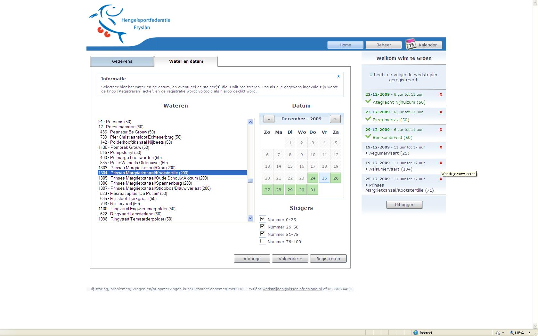
Task: Remove the 22-12-2009 Ategracht Nijhuizum registration
Action: [441, 94]
